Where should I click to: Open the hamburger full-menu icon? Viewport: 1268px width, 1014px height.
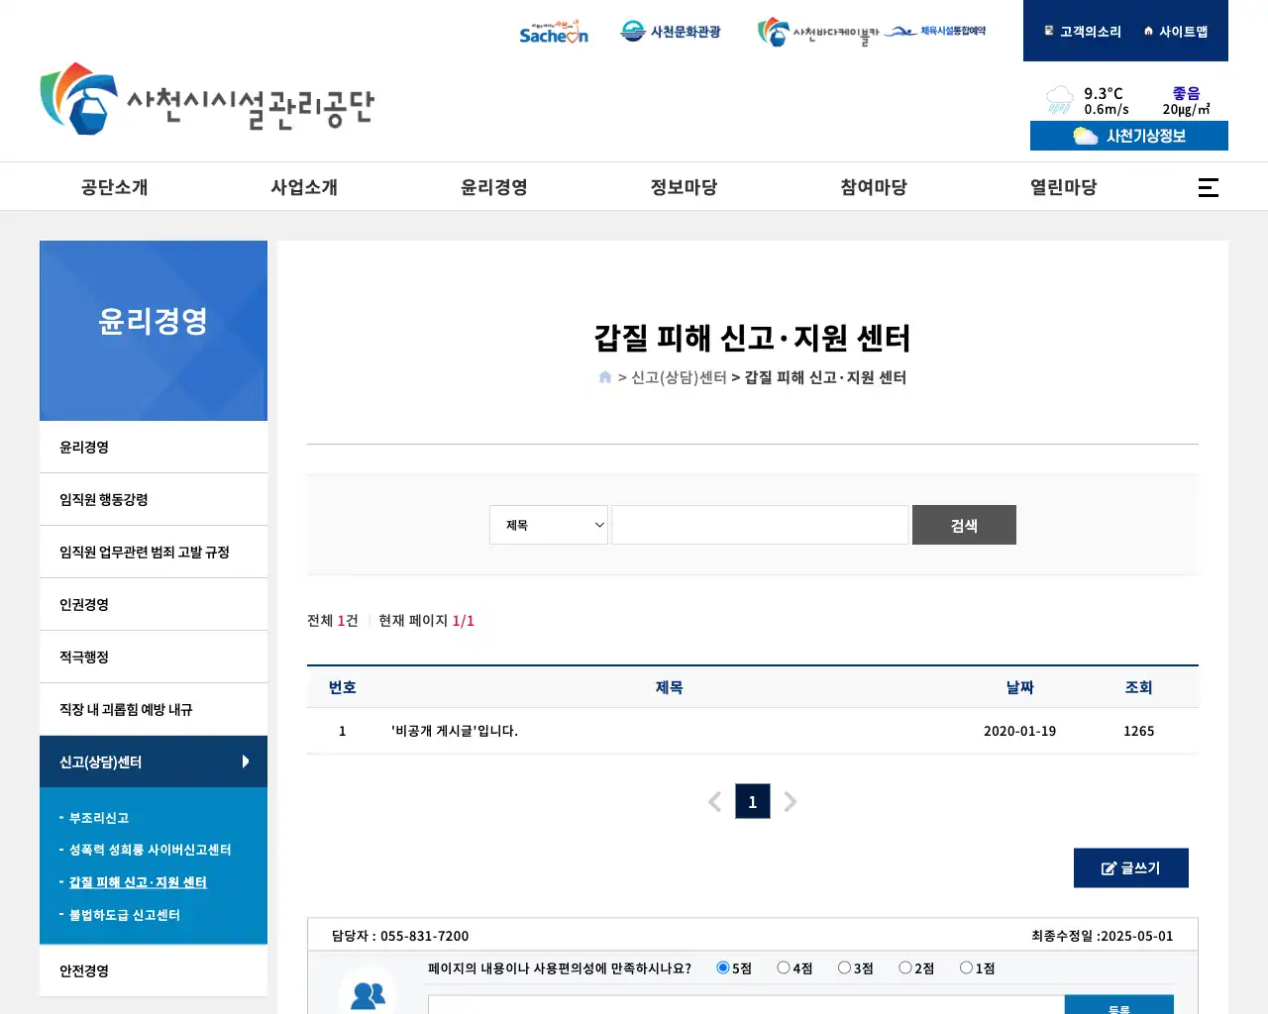coord(1209,187)
